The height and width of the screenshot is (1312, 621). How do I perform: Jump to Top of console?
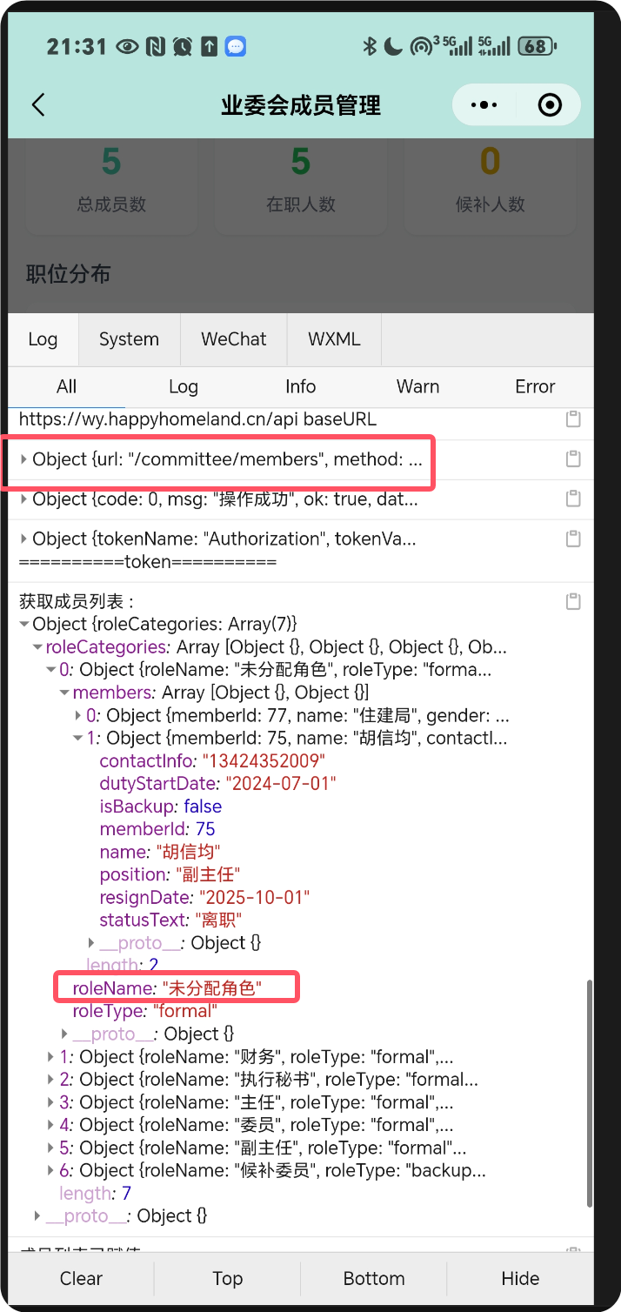point(227,1278)
